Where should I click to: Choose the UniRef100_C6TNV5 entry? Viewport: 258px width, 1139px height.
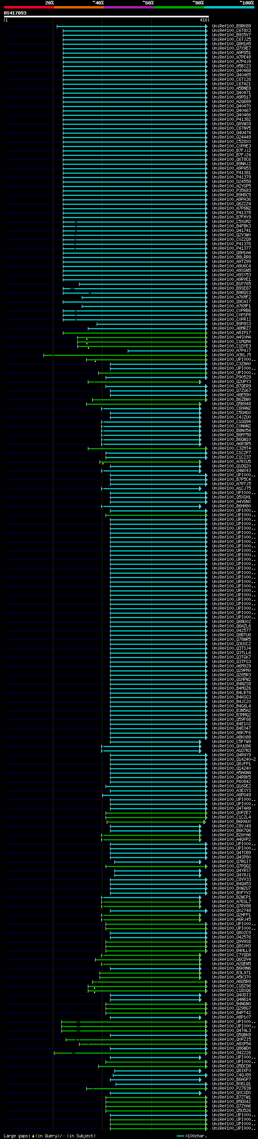231,128
